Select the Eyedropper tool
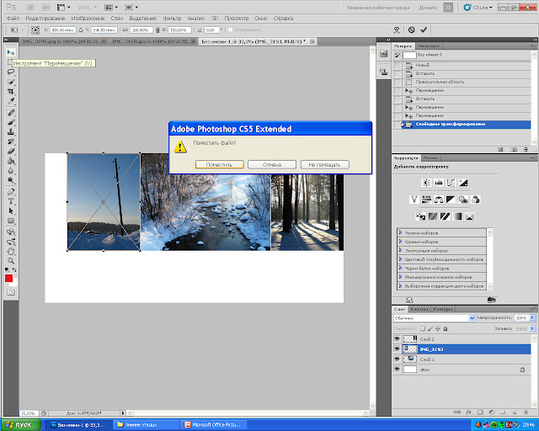The image size is (539, 431). pos(11,101)
